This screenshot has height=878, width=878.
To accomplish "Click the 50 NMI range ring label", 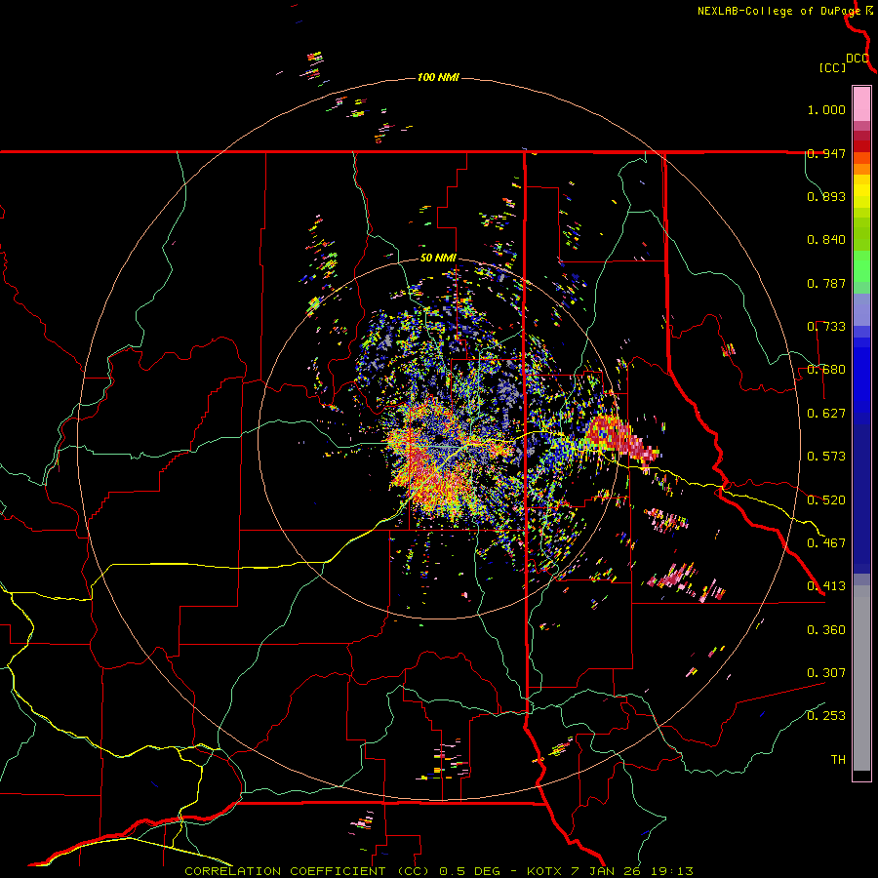I will [x=438, y=259].
